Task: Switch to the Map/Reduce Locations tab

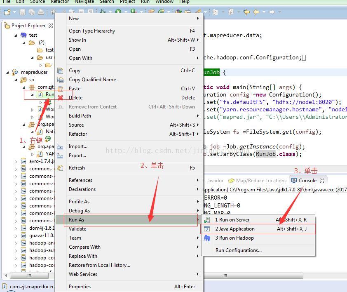Action: point(258,181)
